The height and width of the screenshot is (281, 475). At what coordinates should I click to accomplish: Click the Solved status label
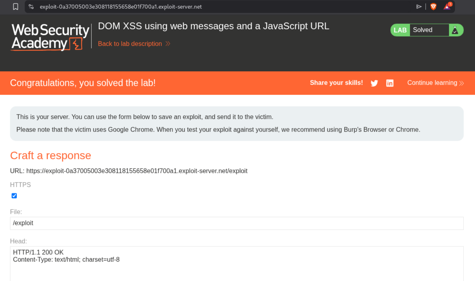(x=422, y=30)
